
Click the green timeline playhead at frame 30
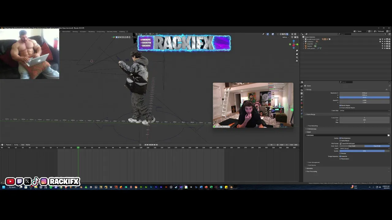pyautogui.click(x=78, y=148)
